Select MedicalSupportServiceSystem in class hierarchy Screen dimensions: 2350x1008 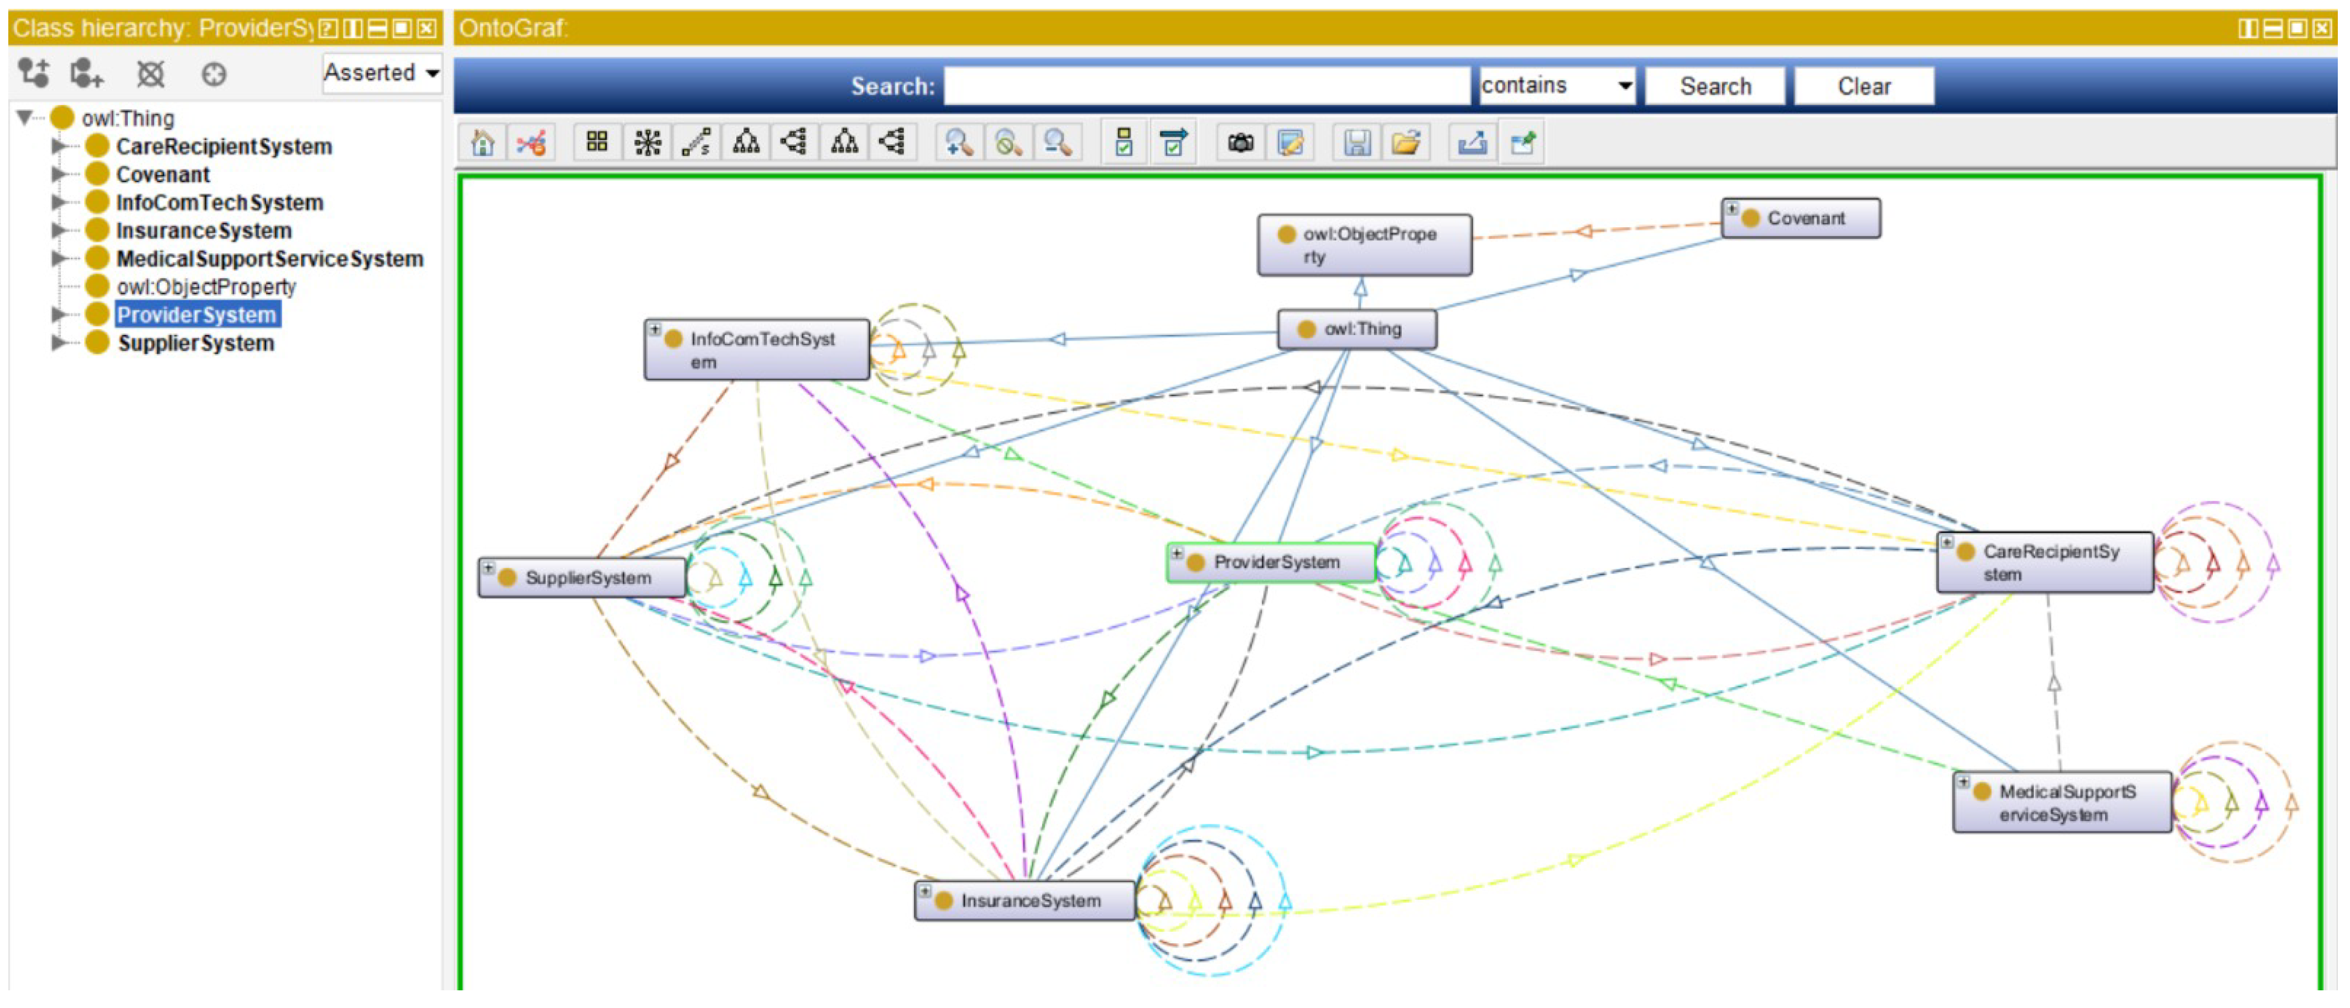(x=269, y=259)
